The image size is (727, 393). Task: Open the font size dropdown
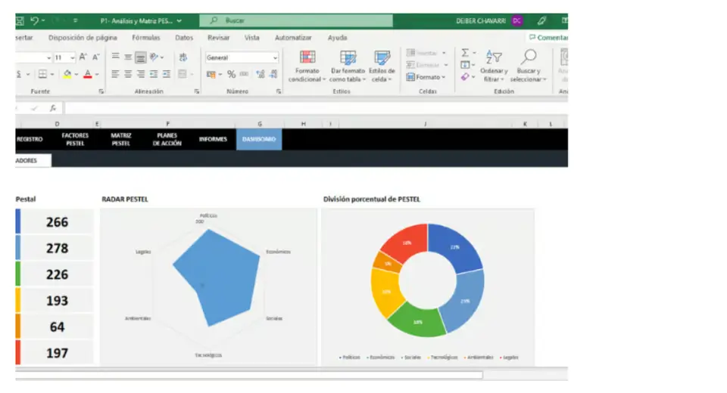(x=71, y=57)
